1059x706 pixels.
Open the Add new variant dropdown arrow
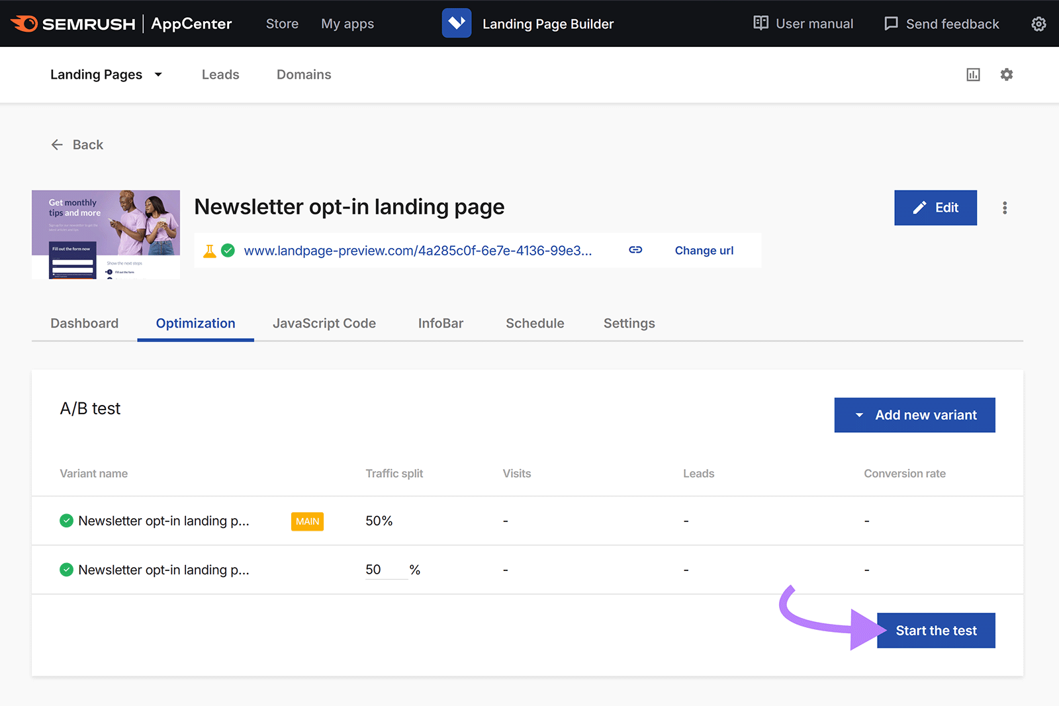coord(858,415)
